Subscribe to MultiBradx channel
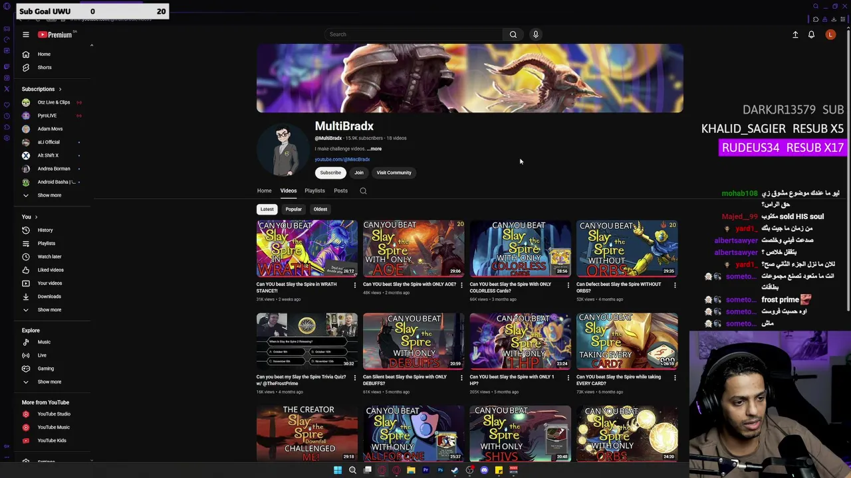The height and width of the screenshot is (478, 851). coord(330,173)
